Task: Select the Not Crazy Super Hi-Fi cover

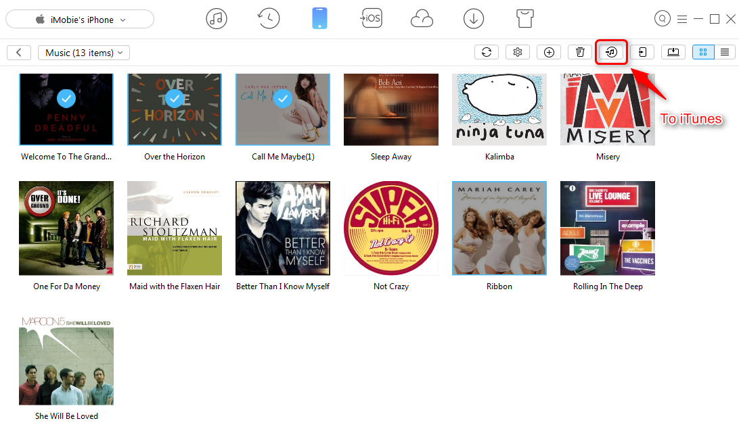Action: 391,228
